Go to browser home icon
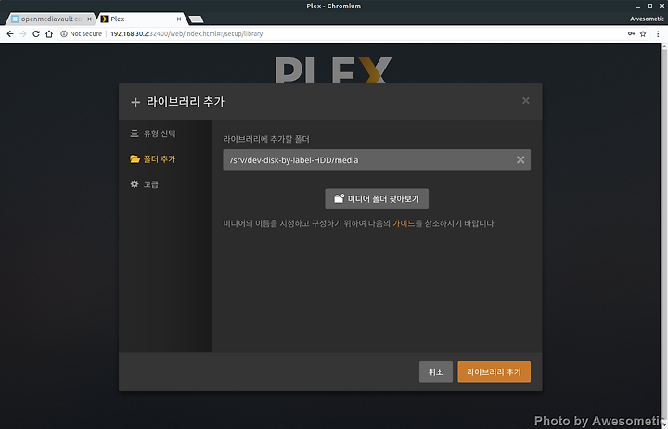 coord(49,33)
